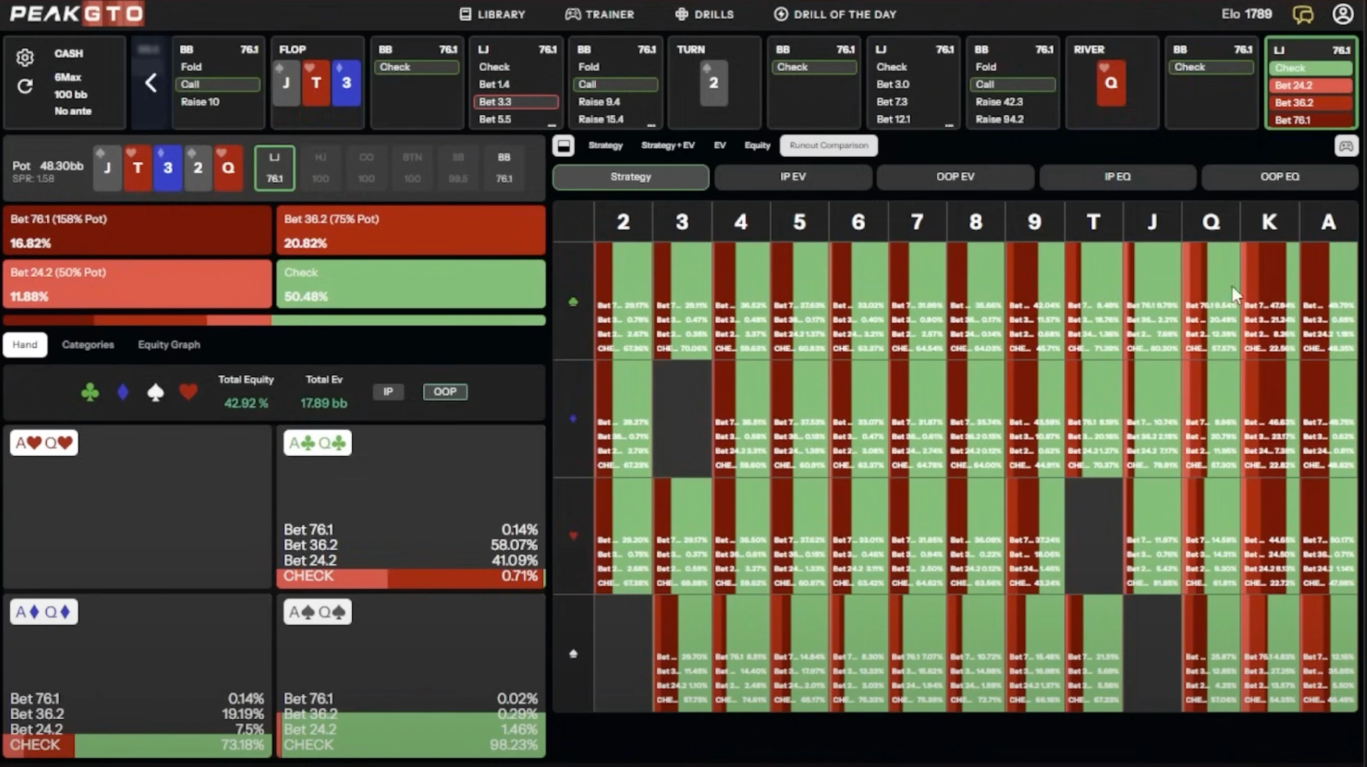
Task: Expand more BB raise options
Action: (x=651, y=125)
